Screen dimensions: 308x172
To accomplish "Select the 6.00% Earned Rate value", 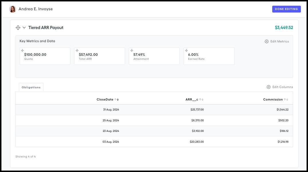I will click(x=193, y=54).
